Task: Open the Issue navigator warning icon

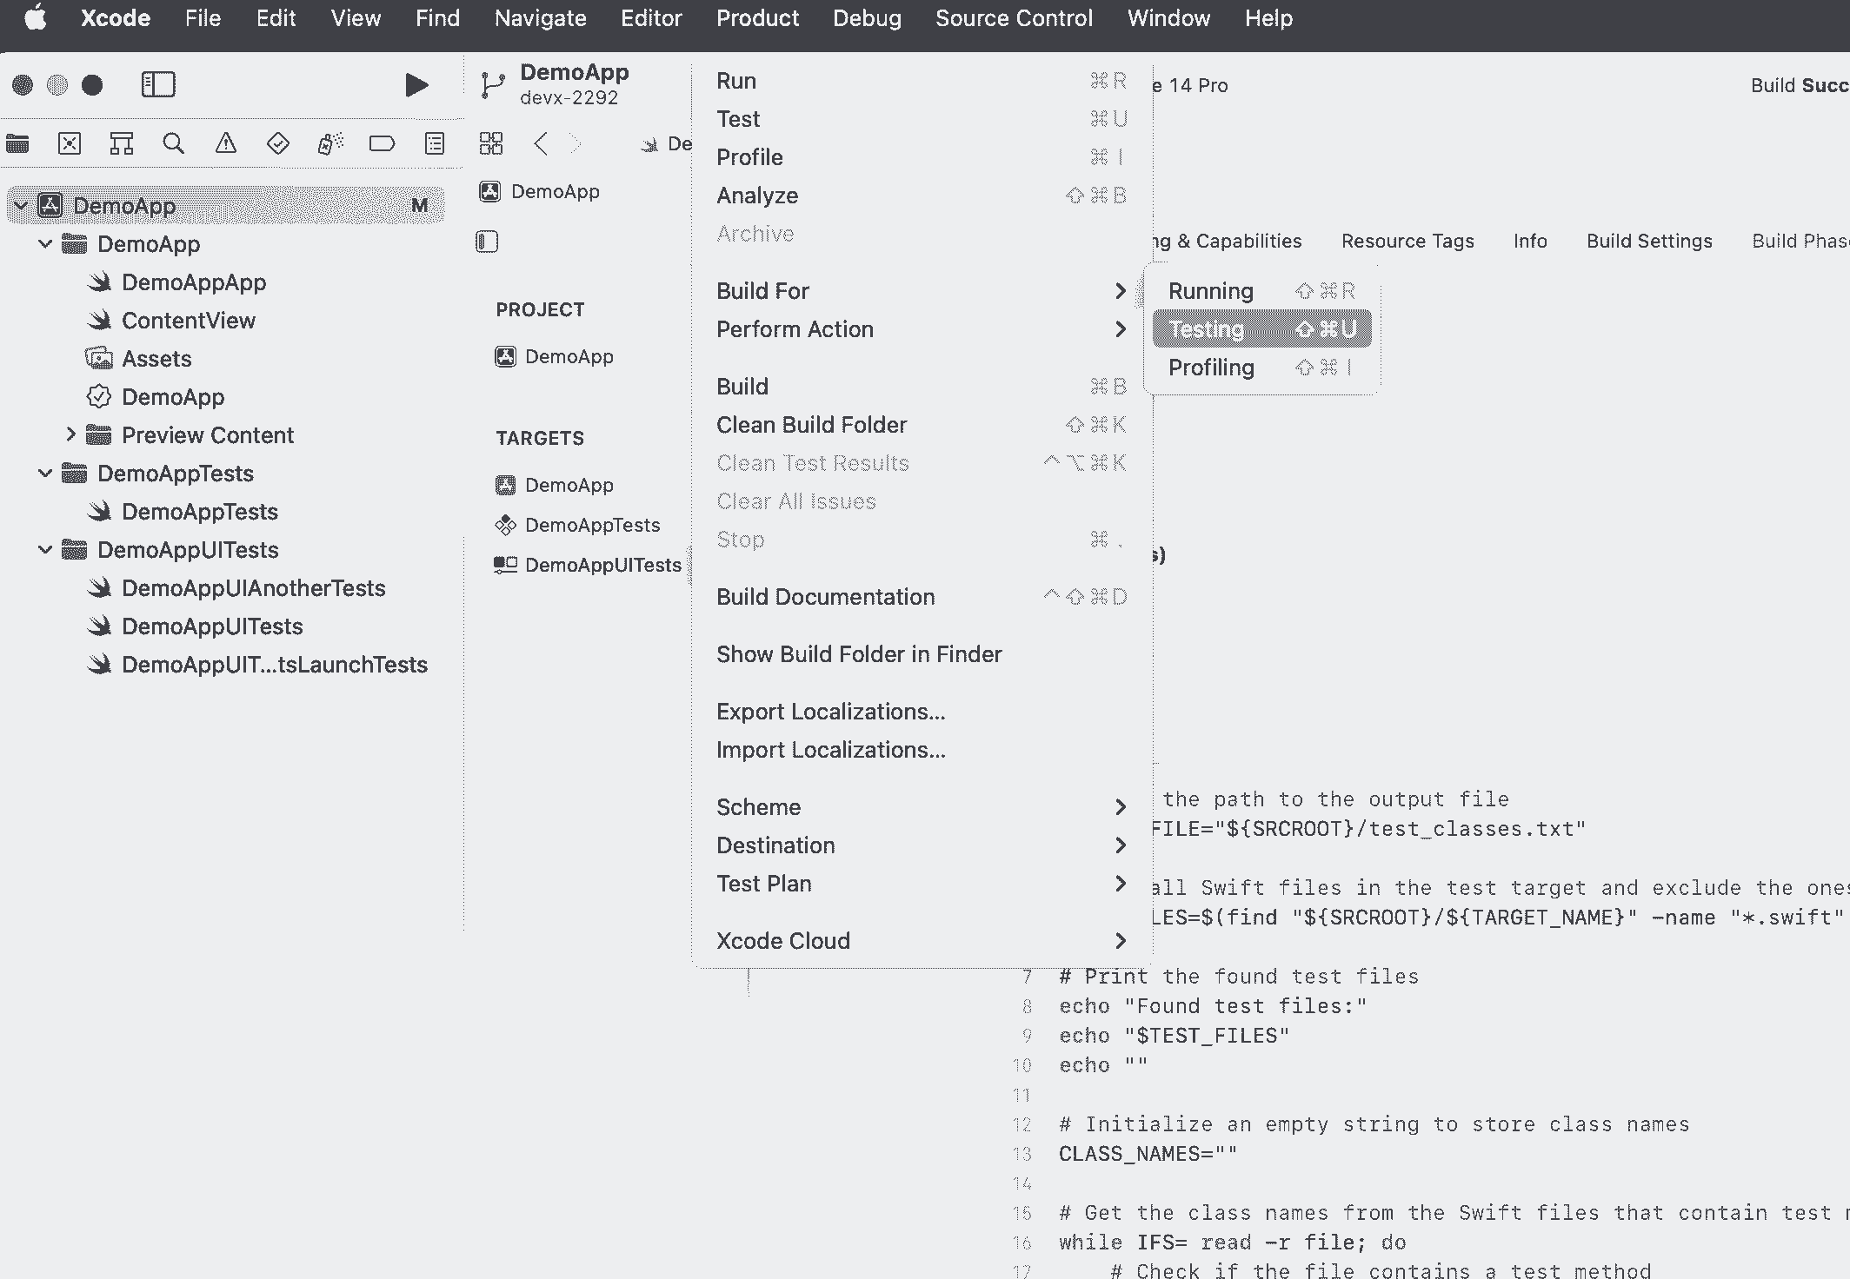Action: point(226,143)
